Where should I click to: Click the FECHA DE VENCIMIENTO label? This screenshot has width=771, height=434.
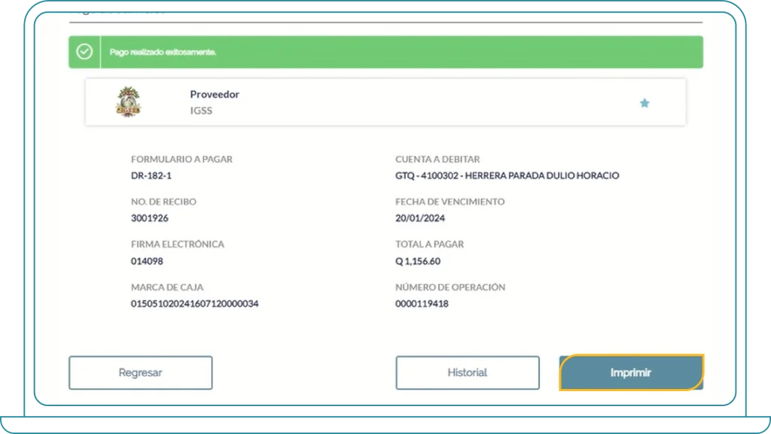point(450,202)
